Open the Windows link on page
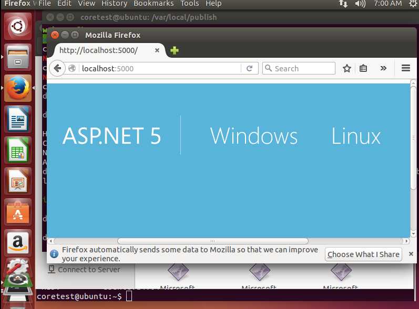 click(253, 136)
